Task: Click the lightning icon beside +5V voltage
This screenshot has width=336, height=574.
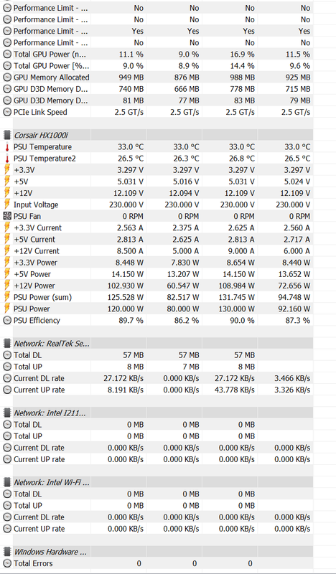Action: [x=6, y=182]
